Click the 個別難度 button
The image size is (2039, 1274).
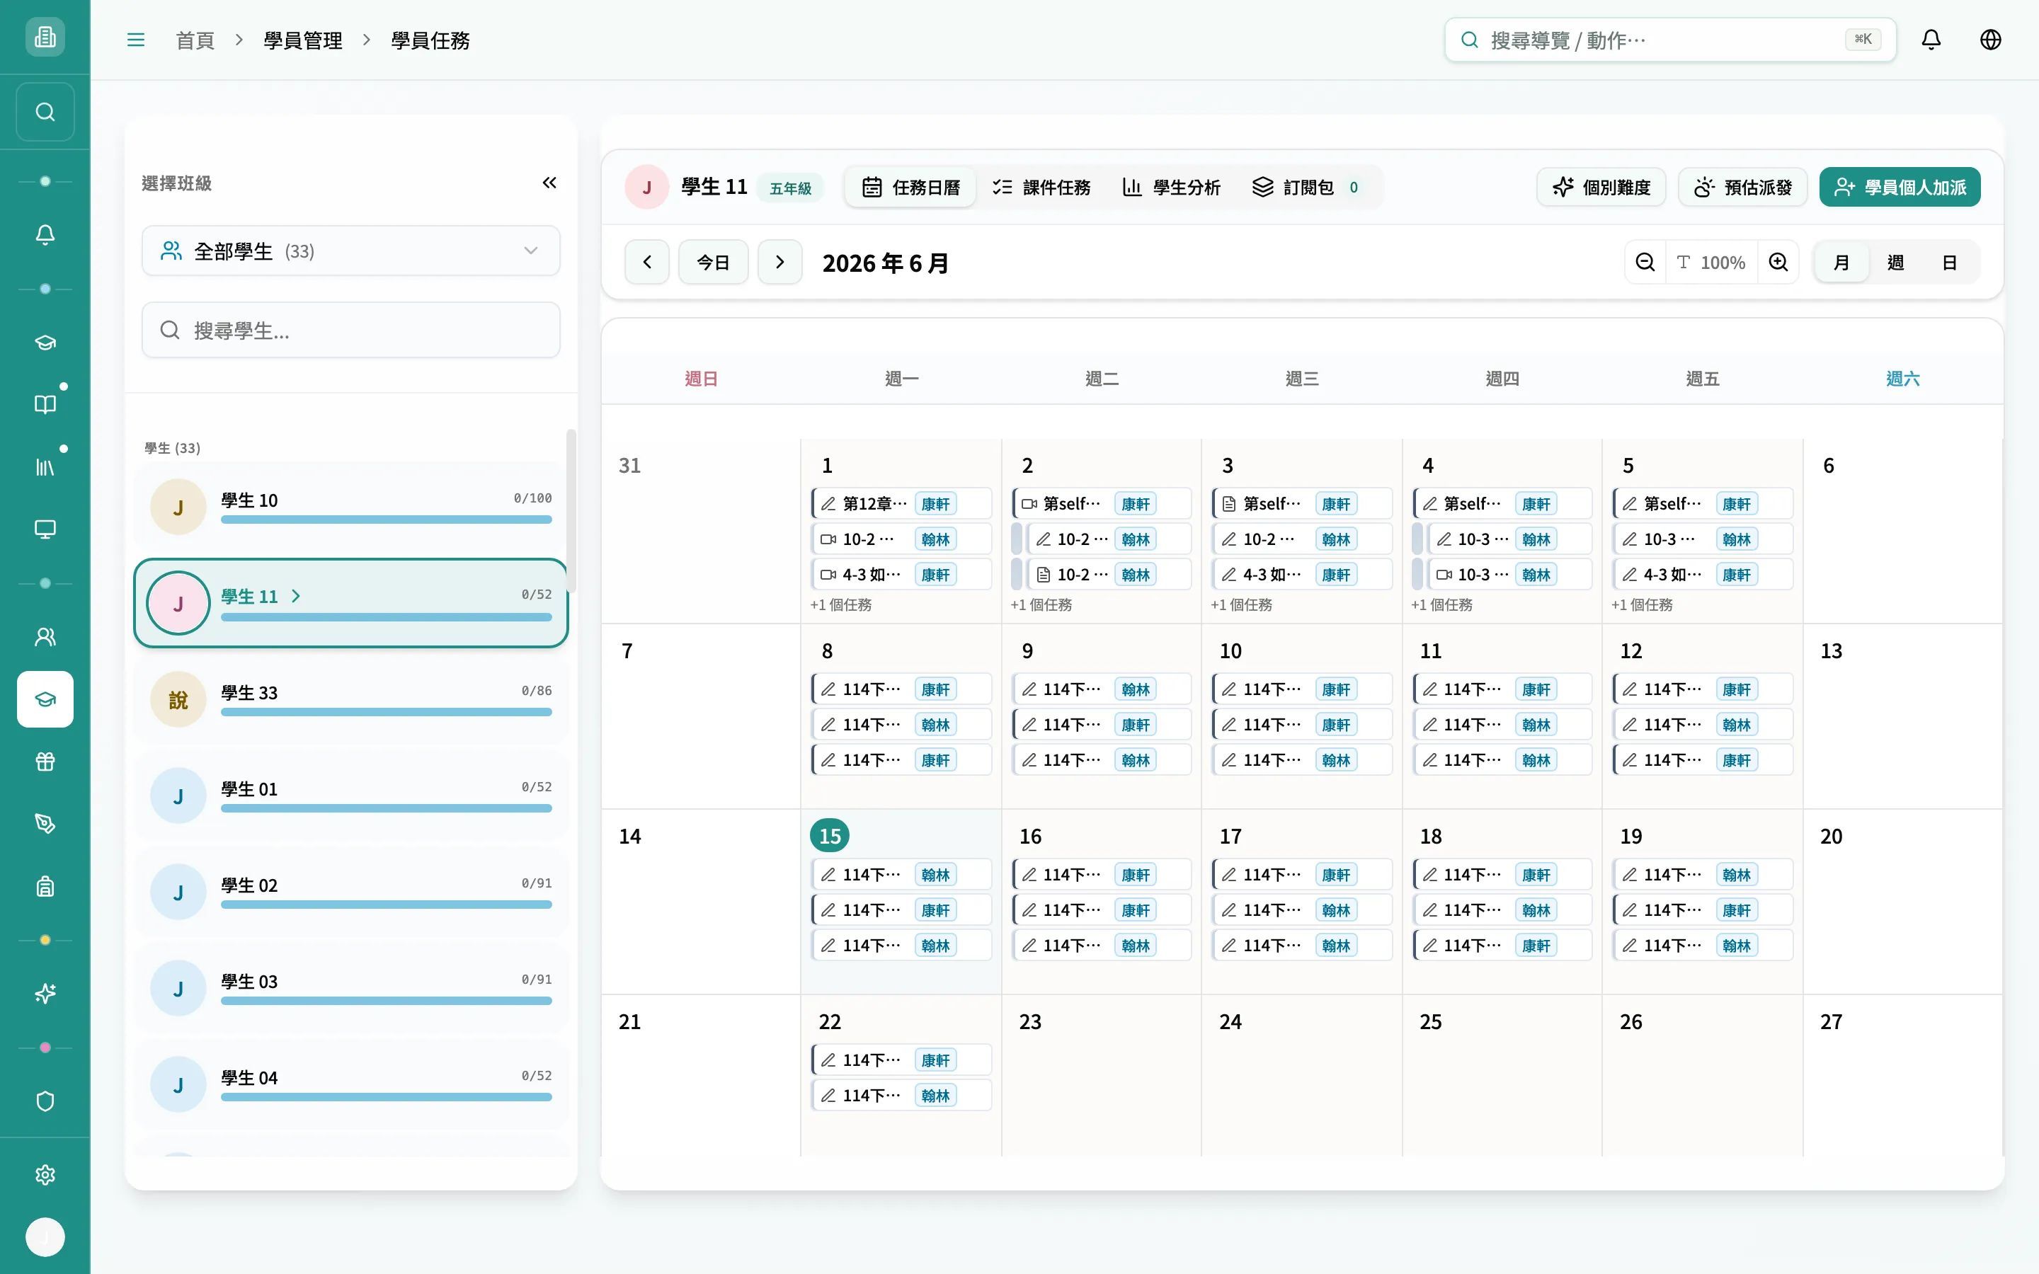(1601, 187)
